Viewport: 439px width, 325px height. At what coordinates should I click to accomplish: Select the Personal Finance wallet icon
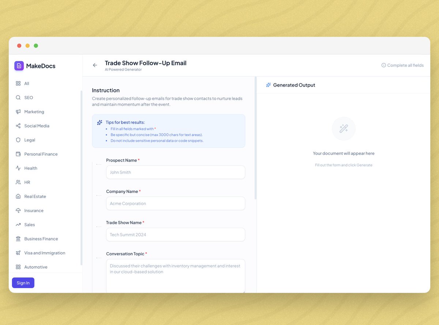18,154
